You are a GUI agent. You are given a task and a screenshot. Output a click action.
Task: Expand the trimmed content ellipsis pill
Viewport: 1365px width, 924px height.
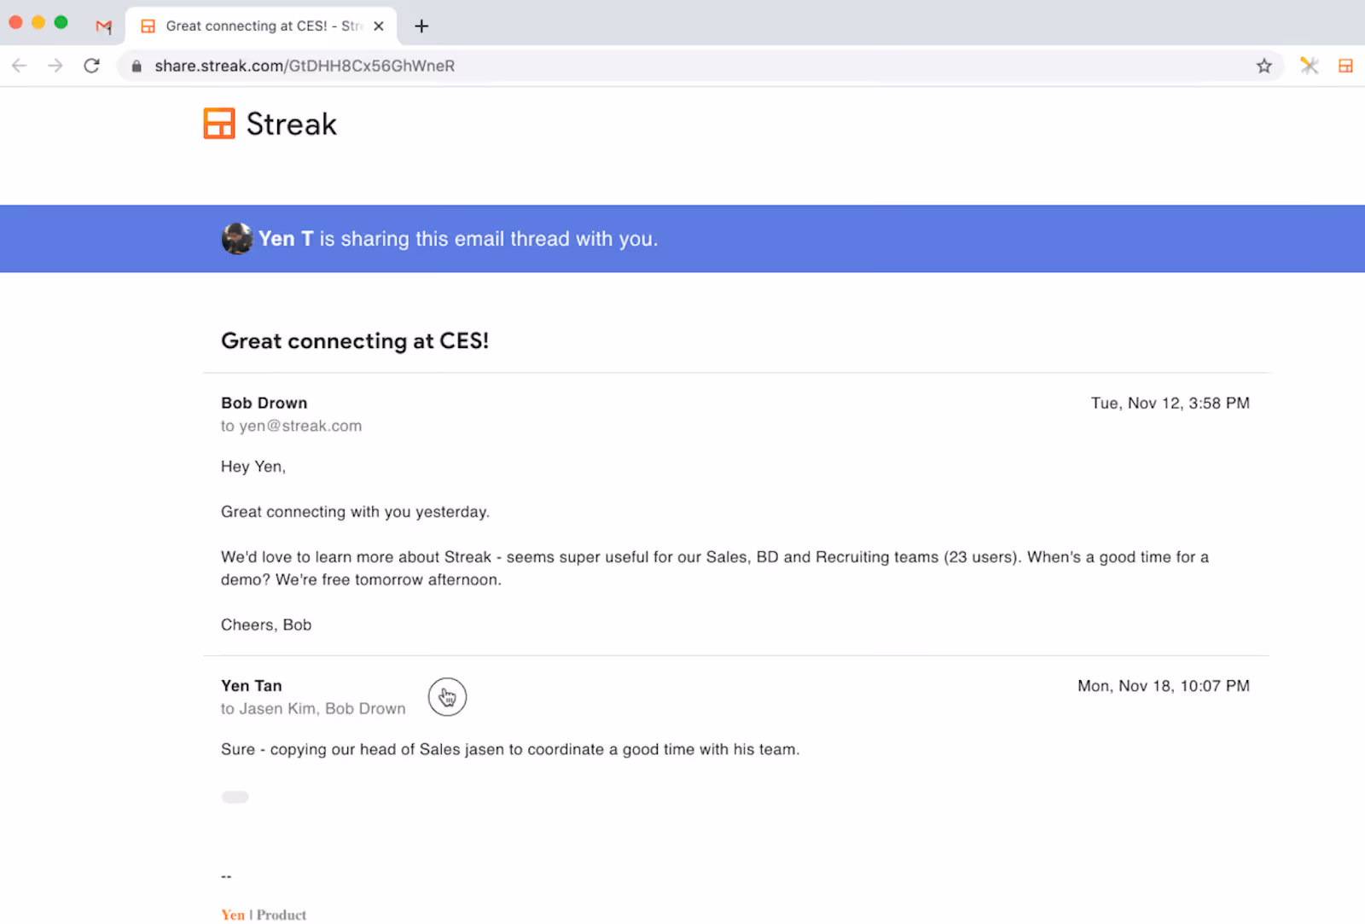[x=235, y=797]
